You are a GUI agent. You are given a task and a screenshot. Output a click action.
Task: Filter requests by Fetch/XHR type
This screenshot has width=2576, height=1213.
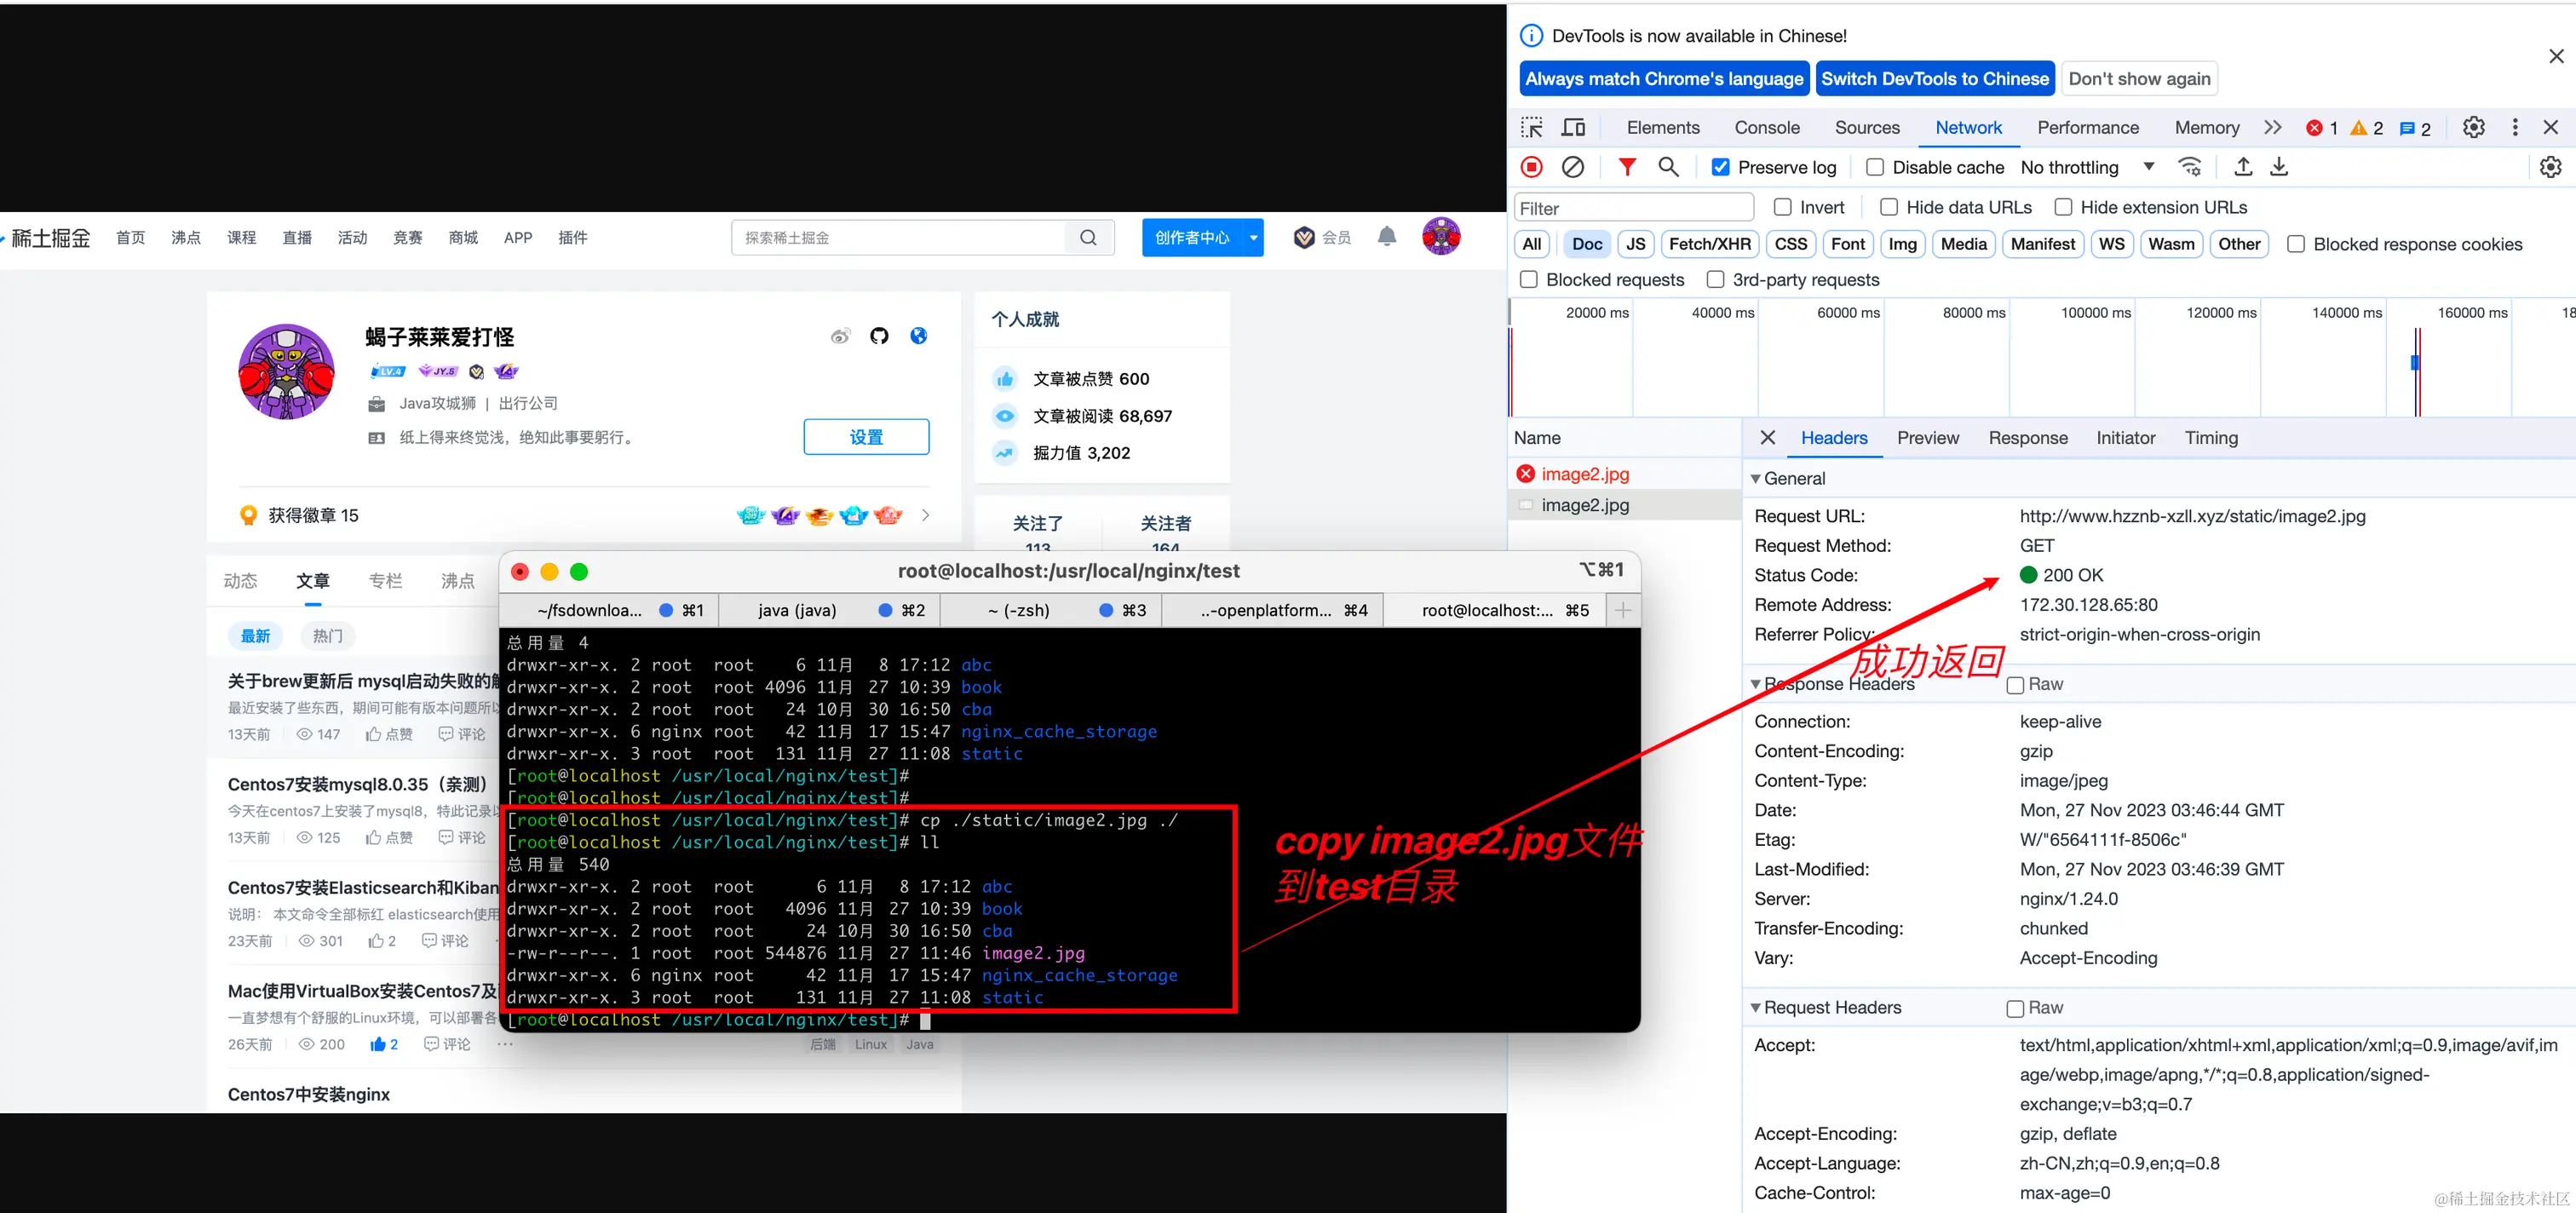[1709, 244]
